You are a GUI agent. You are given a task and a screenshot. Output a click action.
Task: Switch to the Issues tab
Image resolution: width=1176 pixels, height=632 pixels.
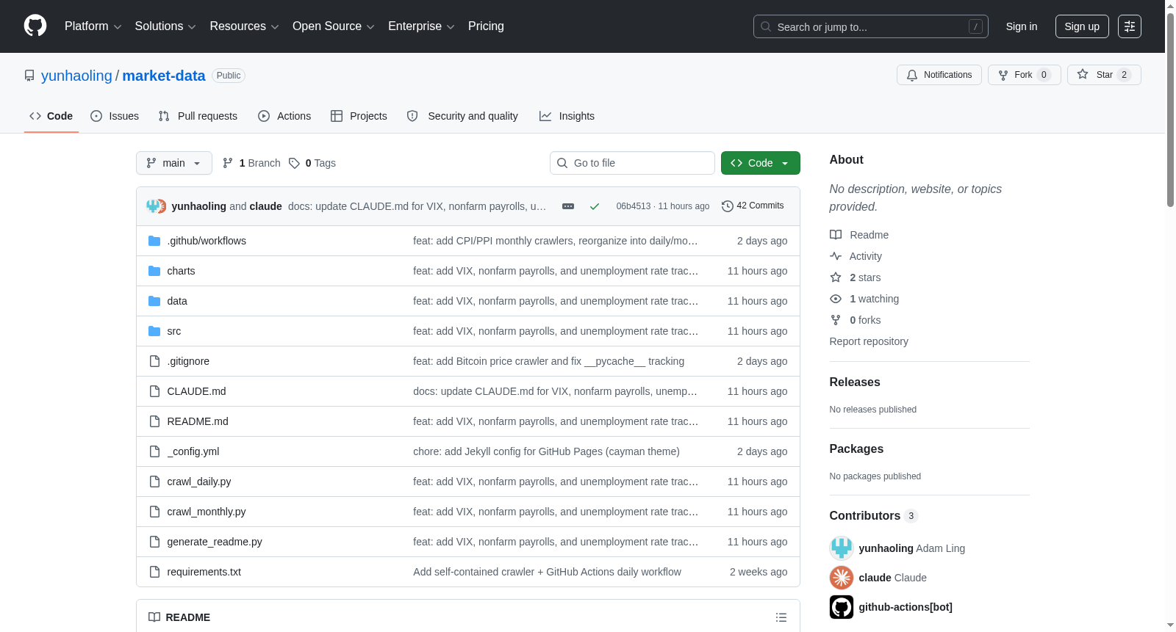pos(115,116)
